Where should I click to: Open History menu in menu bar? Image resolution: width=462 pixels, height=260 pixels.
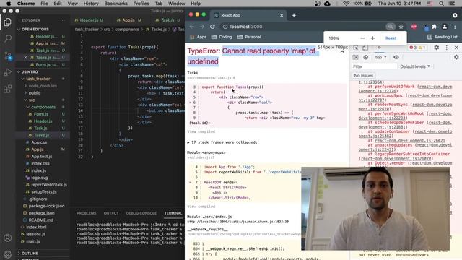91,4
